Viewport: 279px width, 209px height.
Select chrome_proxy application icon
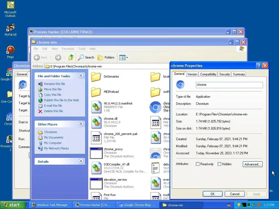(96, 153)
